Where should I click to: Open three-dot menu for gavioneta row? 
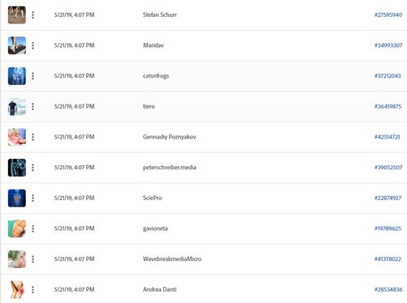click(32, 228)
